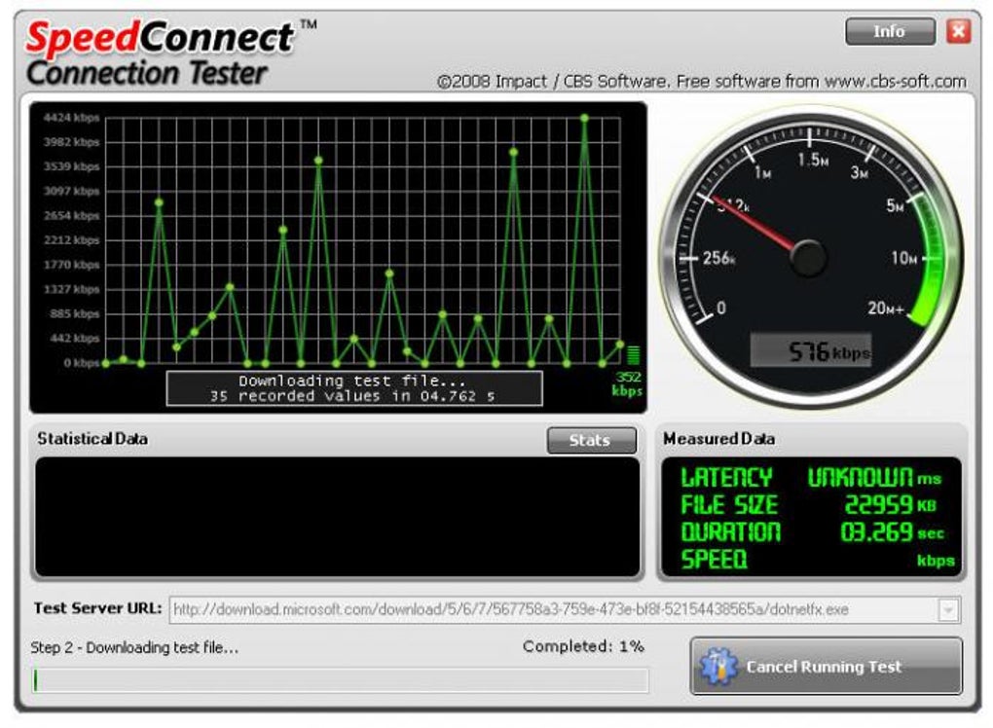Click the Statistical Data heading
The height and width of the screenshot is (728, 993).
click(92, 439)
